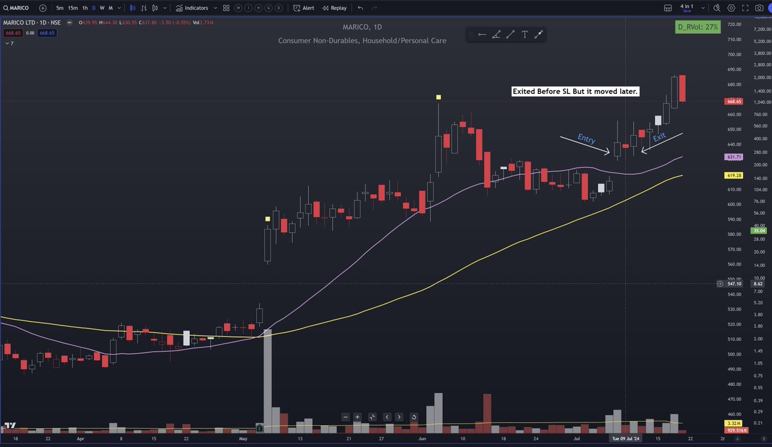Select the Text drawing tool
Viewport: 772px width, 447px height.
(x=524, y=35)
